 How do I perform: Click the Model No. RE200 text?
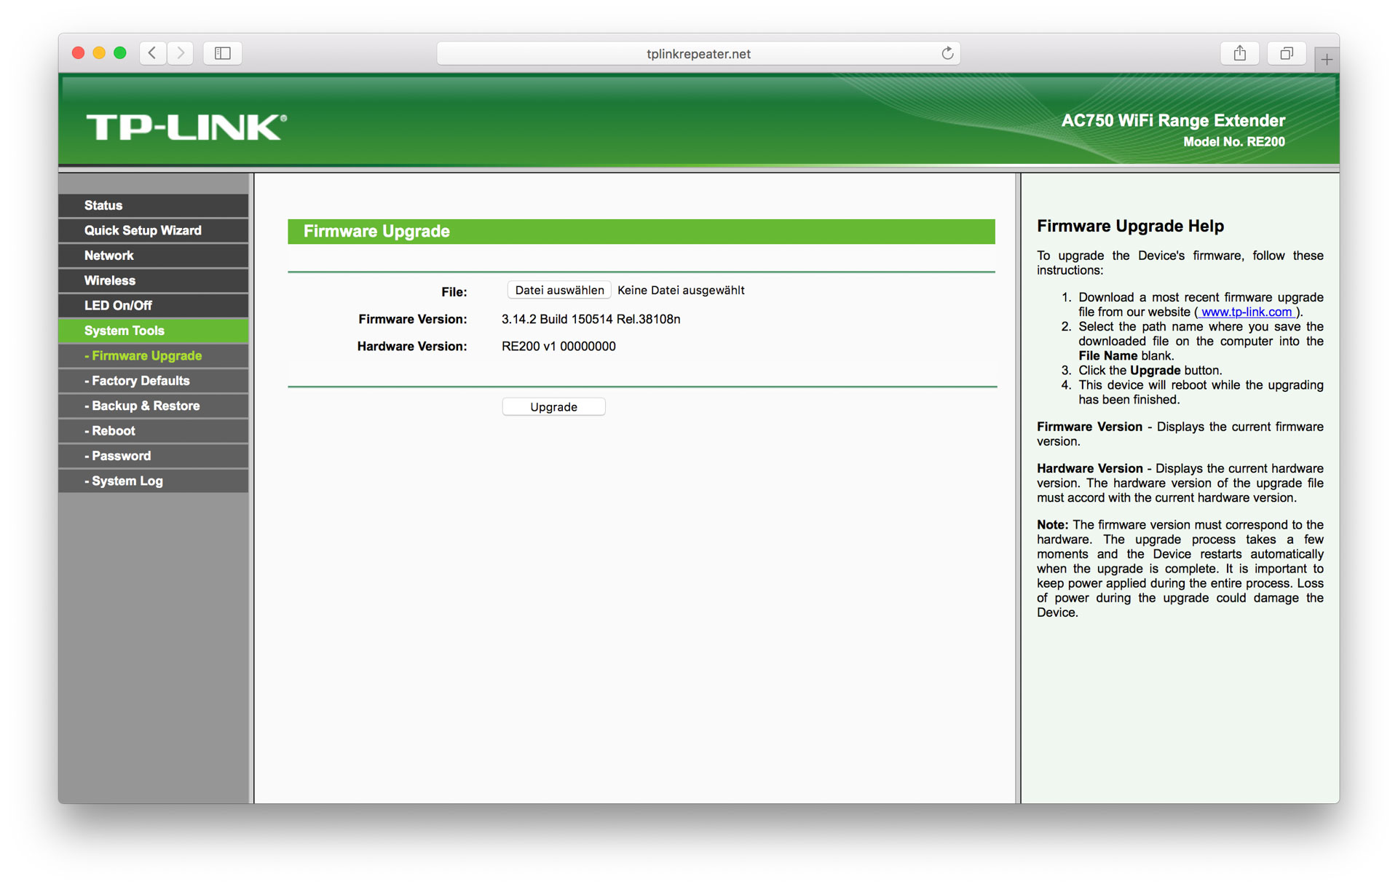tap(1233, 142)
